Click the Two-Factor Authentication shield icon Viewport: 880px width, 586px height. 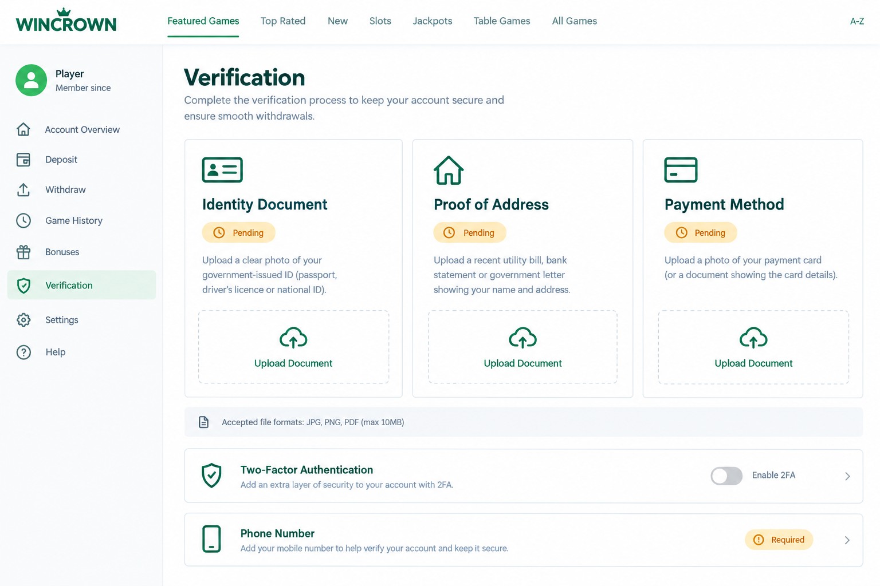211,476
